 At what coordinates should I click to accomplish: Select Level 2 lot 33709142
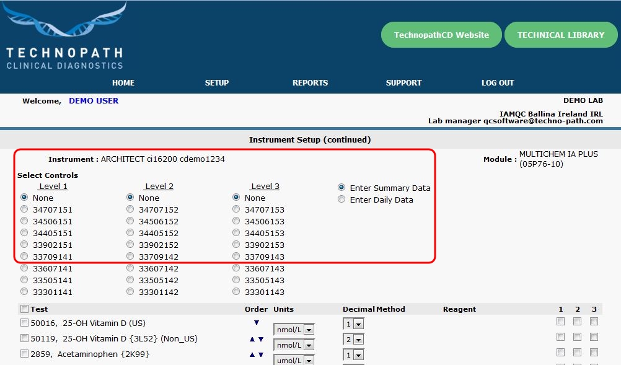pos(130,256)
